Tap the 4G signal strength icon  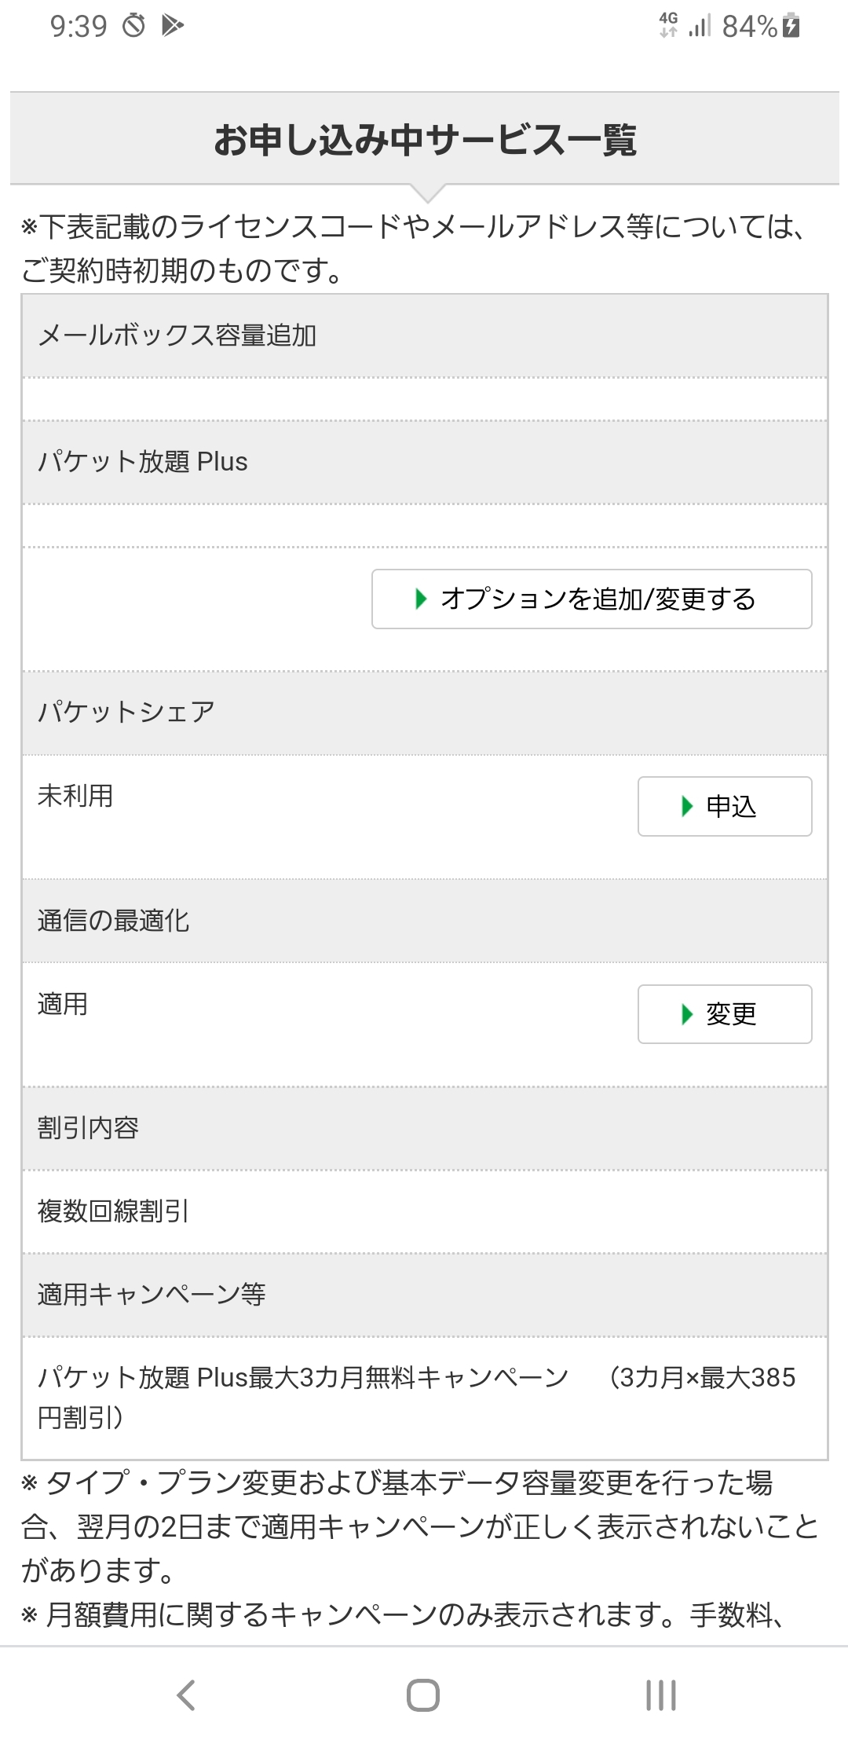[685, 25]
